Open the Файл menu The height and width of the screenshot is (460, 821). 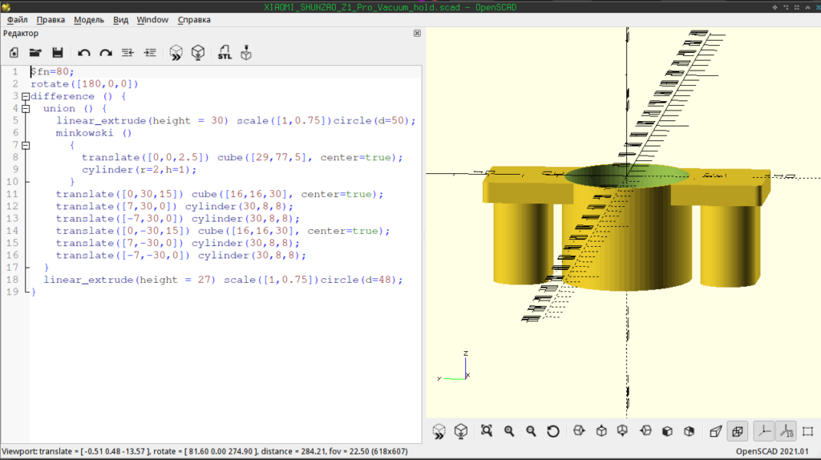[x=18, y=20]
